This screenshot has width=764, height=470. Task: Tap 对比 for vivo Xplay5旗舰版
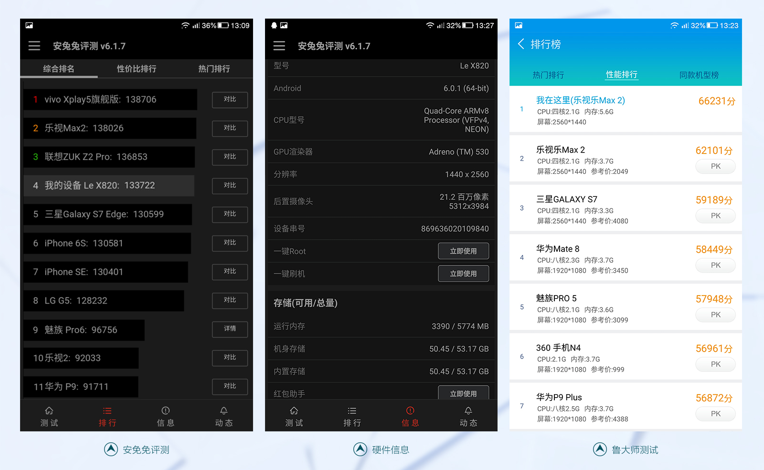point(230,100)
